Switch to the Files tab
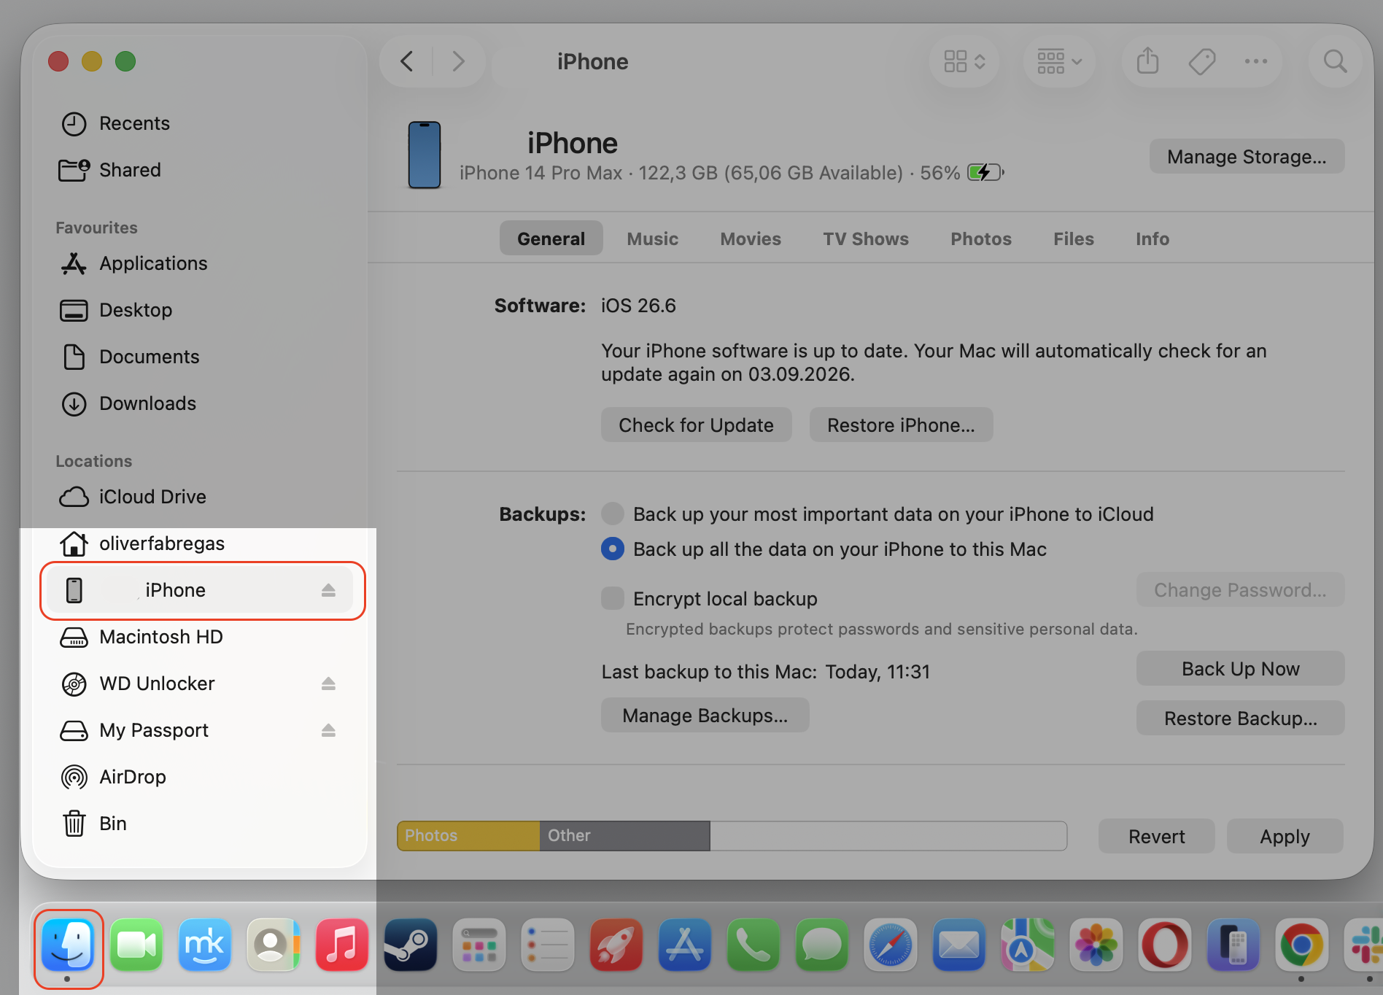Screen dimensions: 1383x995 (x=1074, y=239)
